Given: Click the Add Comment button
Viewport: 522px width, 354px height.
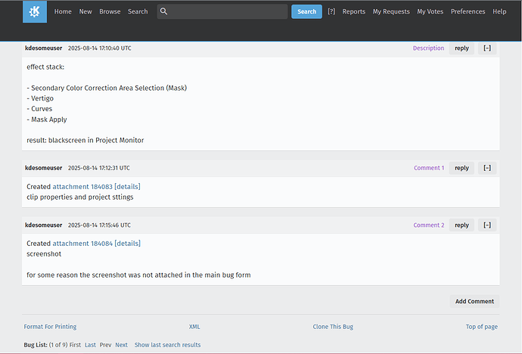Looking at the screenshot, I should pos(474,301).
